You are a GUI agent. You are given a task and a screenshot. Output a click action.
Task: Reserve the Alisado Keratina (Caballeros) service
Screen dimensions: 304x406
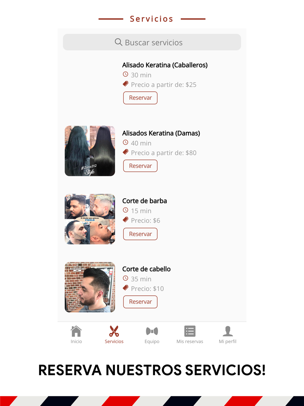coord(140,98)
